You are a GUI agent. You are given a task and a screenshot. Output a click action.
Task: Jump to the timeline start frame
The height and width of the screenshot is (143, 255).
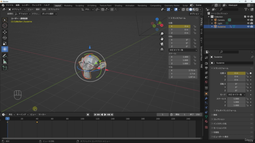95,115
